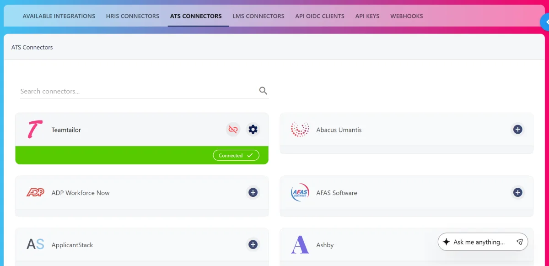
Task: Send message with paper plane icon
Action: pyautogui.click(x=519, y=242)
